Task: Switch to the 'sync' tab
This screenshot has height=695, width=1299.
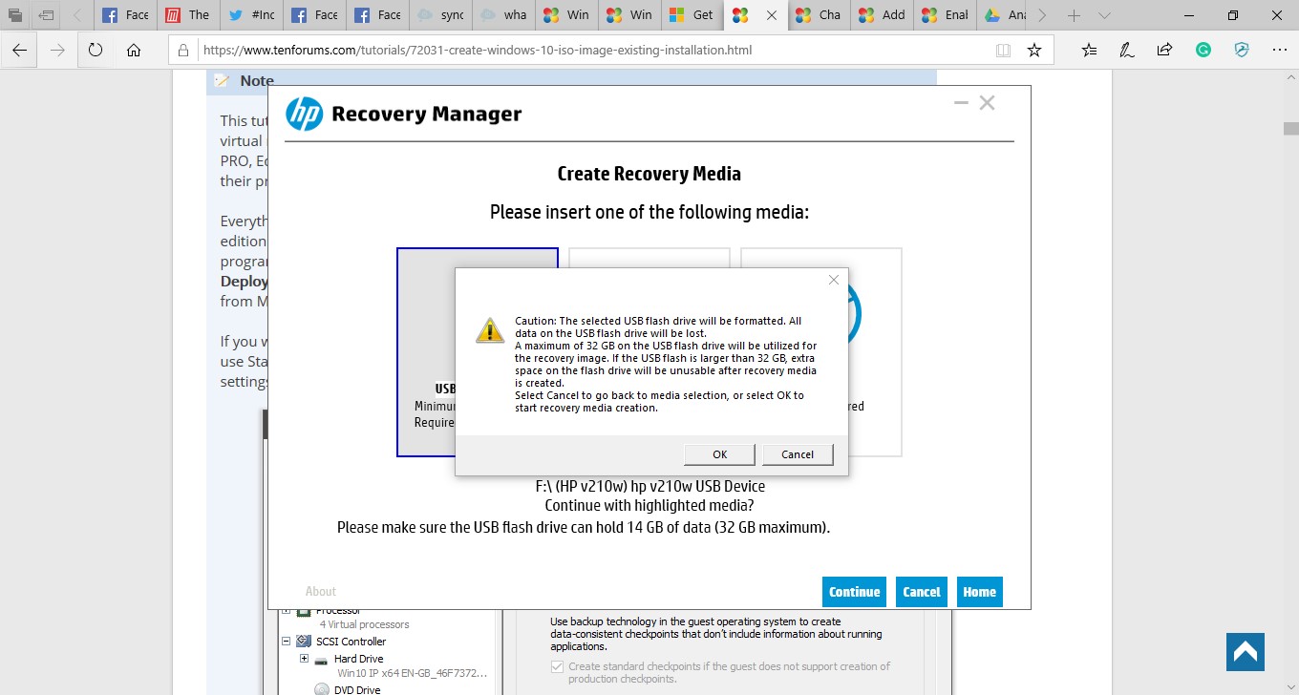Action: coord(439,15)
